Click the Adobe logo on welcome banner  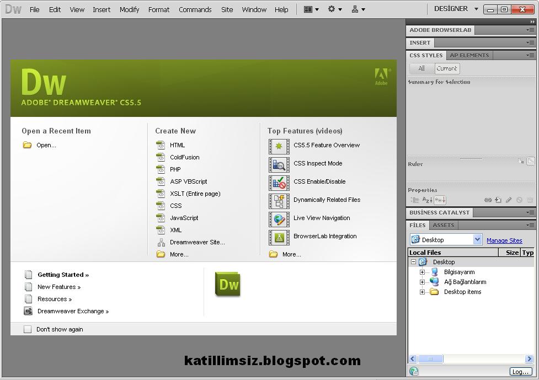382,77
